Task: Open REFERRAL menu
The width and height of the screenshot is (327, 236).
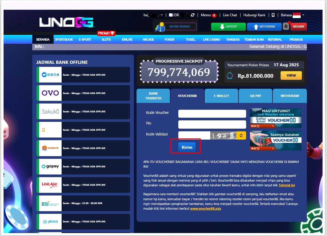Action: [275, 39]
